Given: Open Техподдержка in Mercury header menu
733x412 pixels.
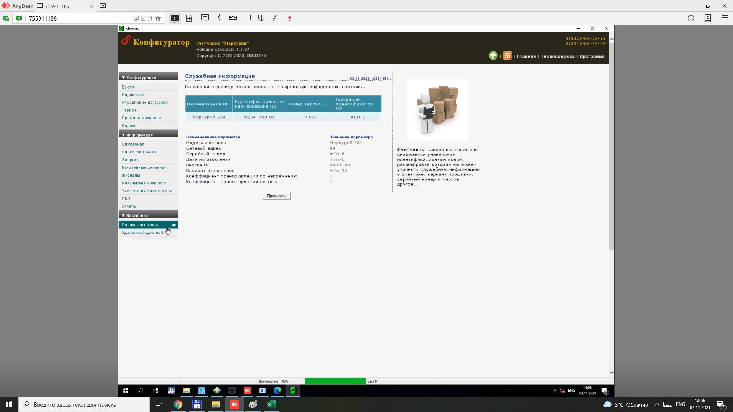Looking at the screenshot, I should pyautogui.click(x=557, y=56).
